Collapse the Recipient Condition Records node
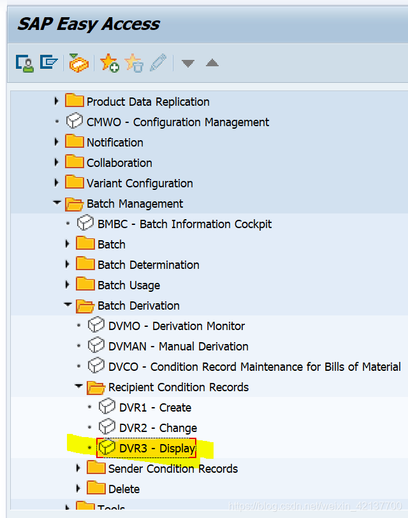 coord(78,386)
